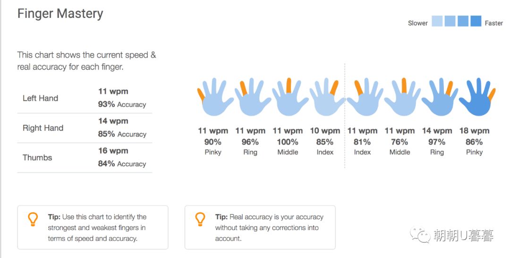Screen dimensions: 510x258
Task: Click the 18 wpm right pinky speed
Action: pos(474,131)
